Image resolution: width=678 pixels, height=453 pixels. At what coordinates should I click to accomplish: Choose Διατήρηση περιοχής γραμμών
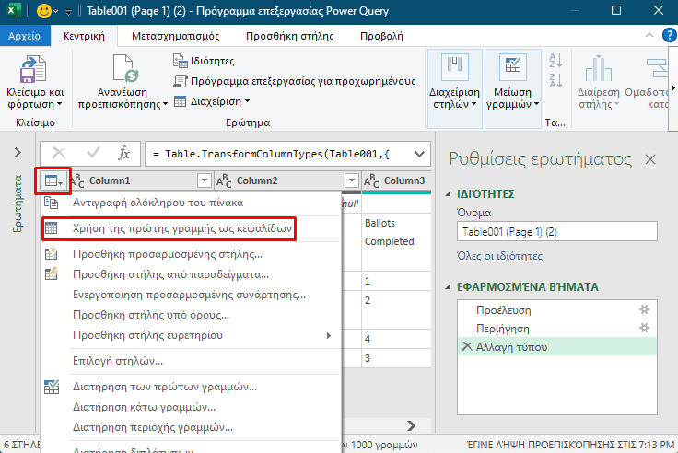[191, 427]
